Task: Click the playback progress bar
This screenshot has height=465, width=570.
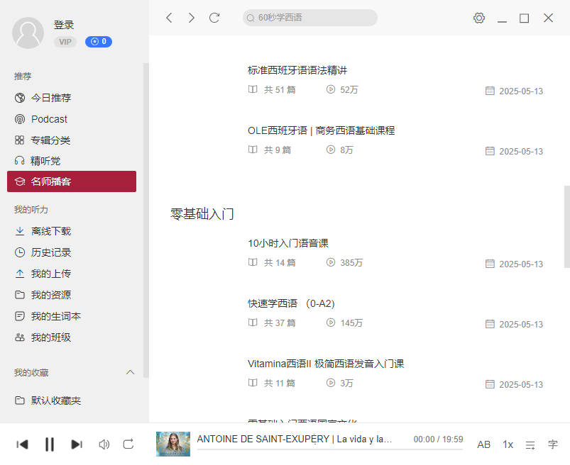Action: [x=330, y=449]
